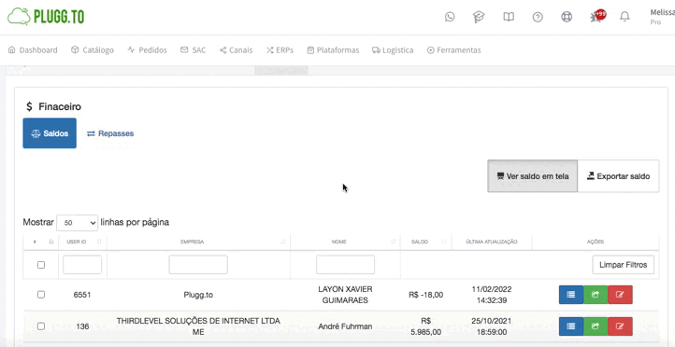Screen dimensions: 675x347
Task: Open updates icon with +99 badge
Action: tap(597, 16)
